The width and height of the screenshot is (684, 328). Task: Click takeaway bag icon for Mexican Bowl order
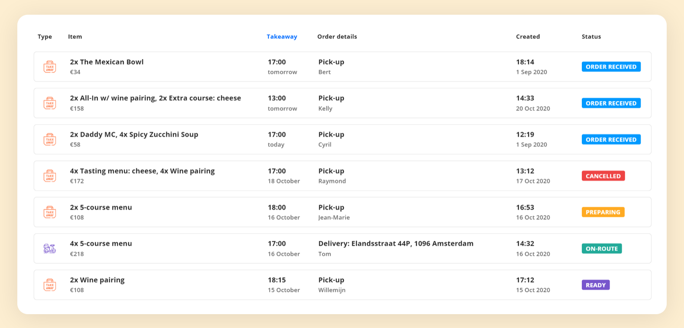coord(50,67)
